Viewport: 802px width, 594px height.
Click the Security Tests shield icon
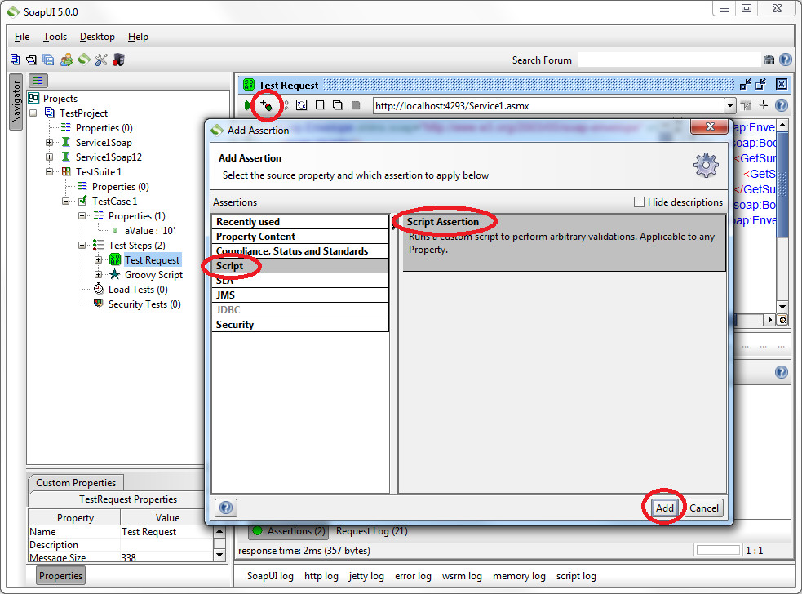[99, 304]
